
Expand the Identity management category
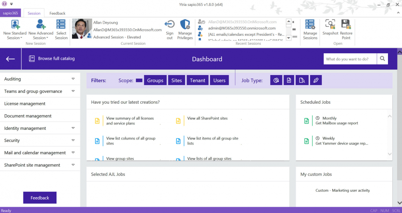(73, 128)
